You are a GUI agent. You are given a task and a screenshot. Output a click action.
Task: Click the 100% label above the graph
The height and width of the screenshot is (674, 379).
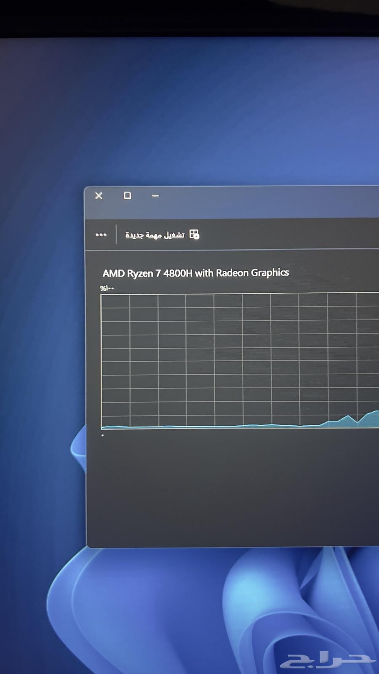click(107, 288)
